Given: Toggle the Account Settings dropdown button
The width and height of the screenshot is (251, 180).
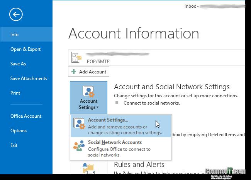Looking at the screenshot, I should [x=88, y=98].
